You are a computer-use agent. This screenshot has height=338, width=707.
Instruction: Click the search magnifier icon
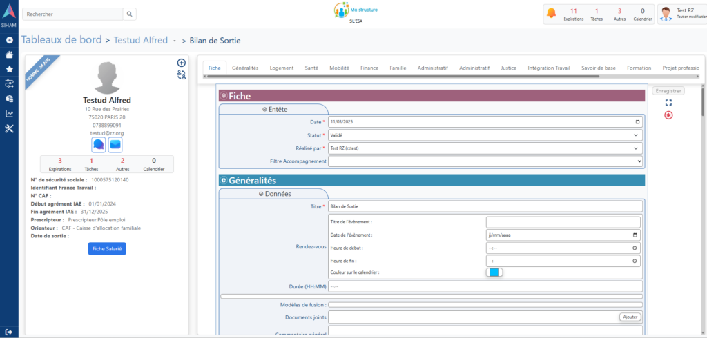click(130, 14)
